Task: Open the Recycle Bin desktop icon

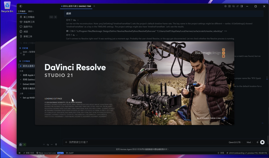Action: click(x=7, y=7)
